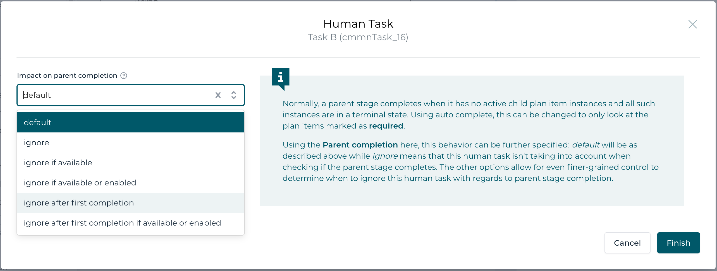Image resolution: width=717 pixels, height=271 pixels.
Task: Click the bold 'Parent completion' text
Action: [x=360, y=145]
